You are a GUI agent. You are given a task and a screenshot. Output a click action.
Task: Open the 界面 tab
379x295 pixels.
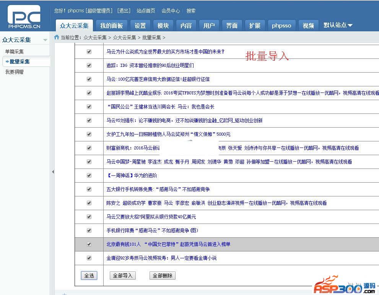coord(232,26)
